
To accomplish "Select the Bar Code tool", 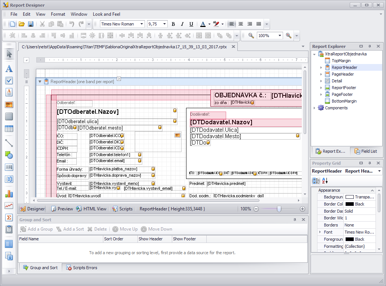I will pos(9,167).
